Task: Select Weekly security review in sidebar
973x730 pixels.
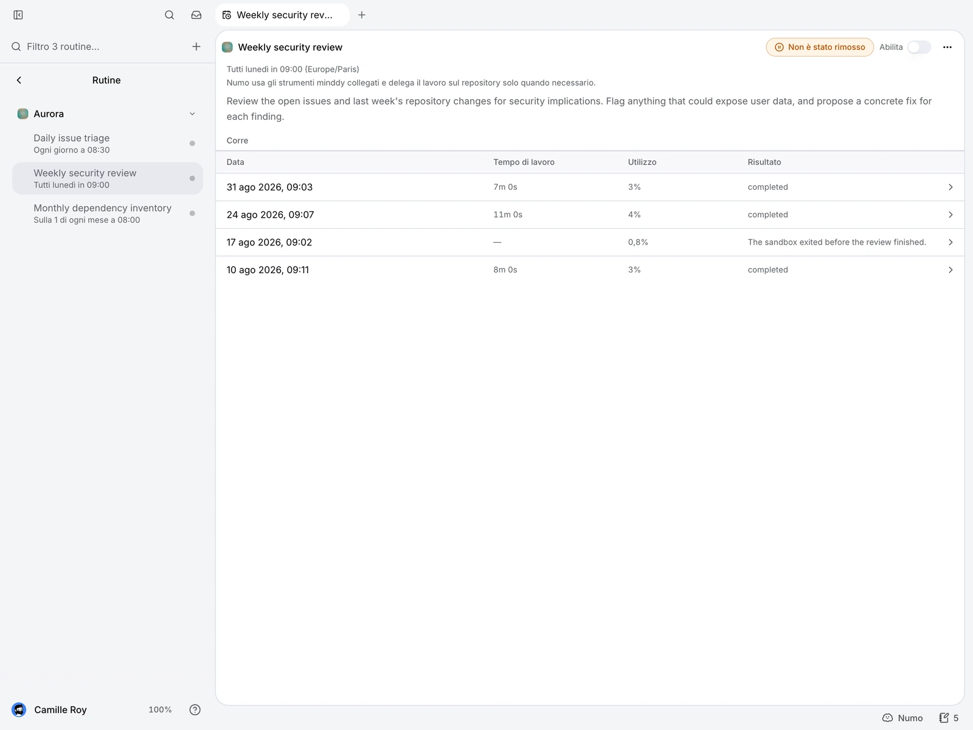Action: tap(108, 178)
